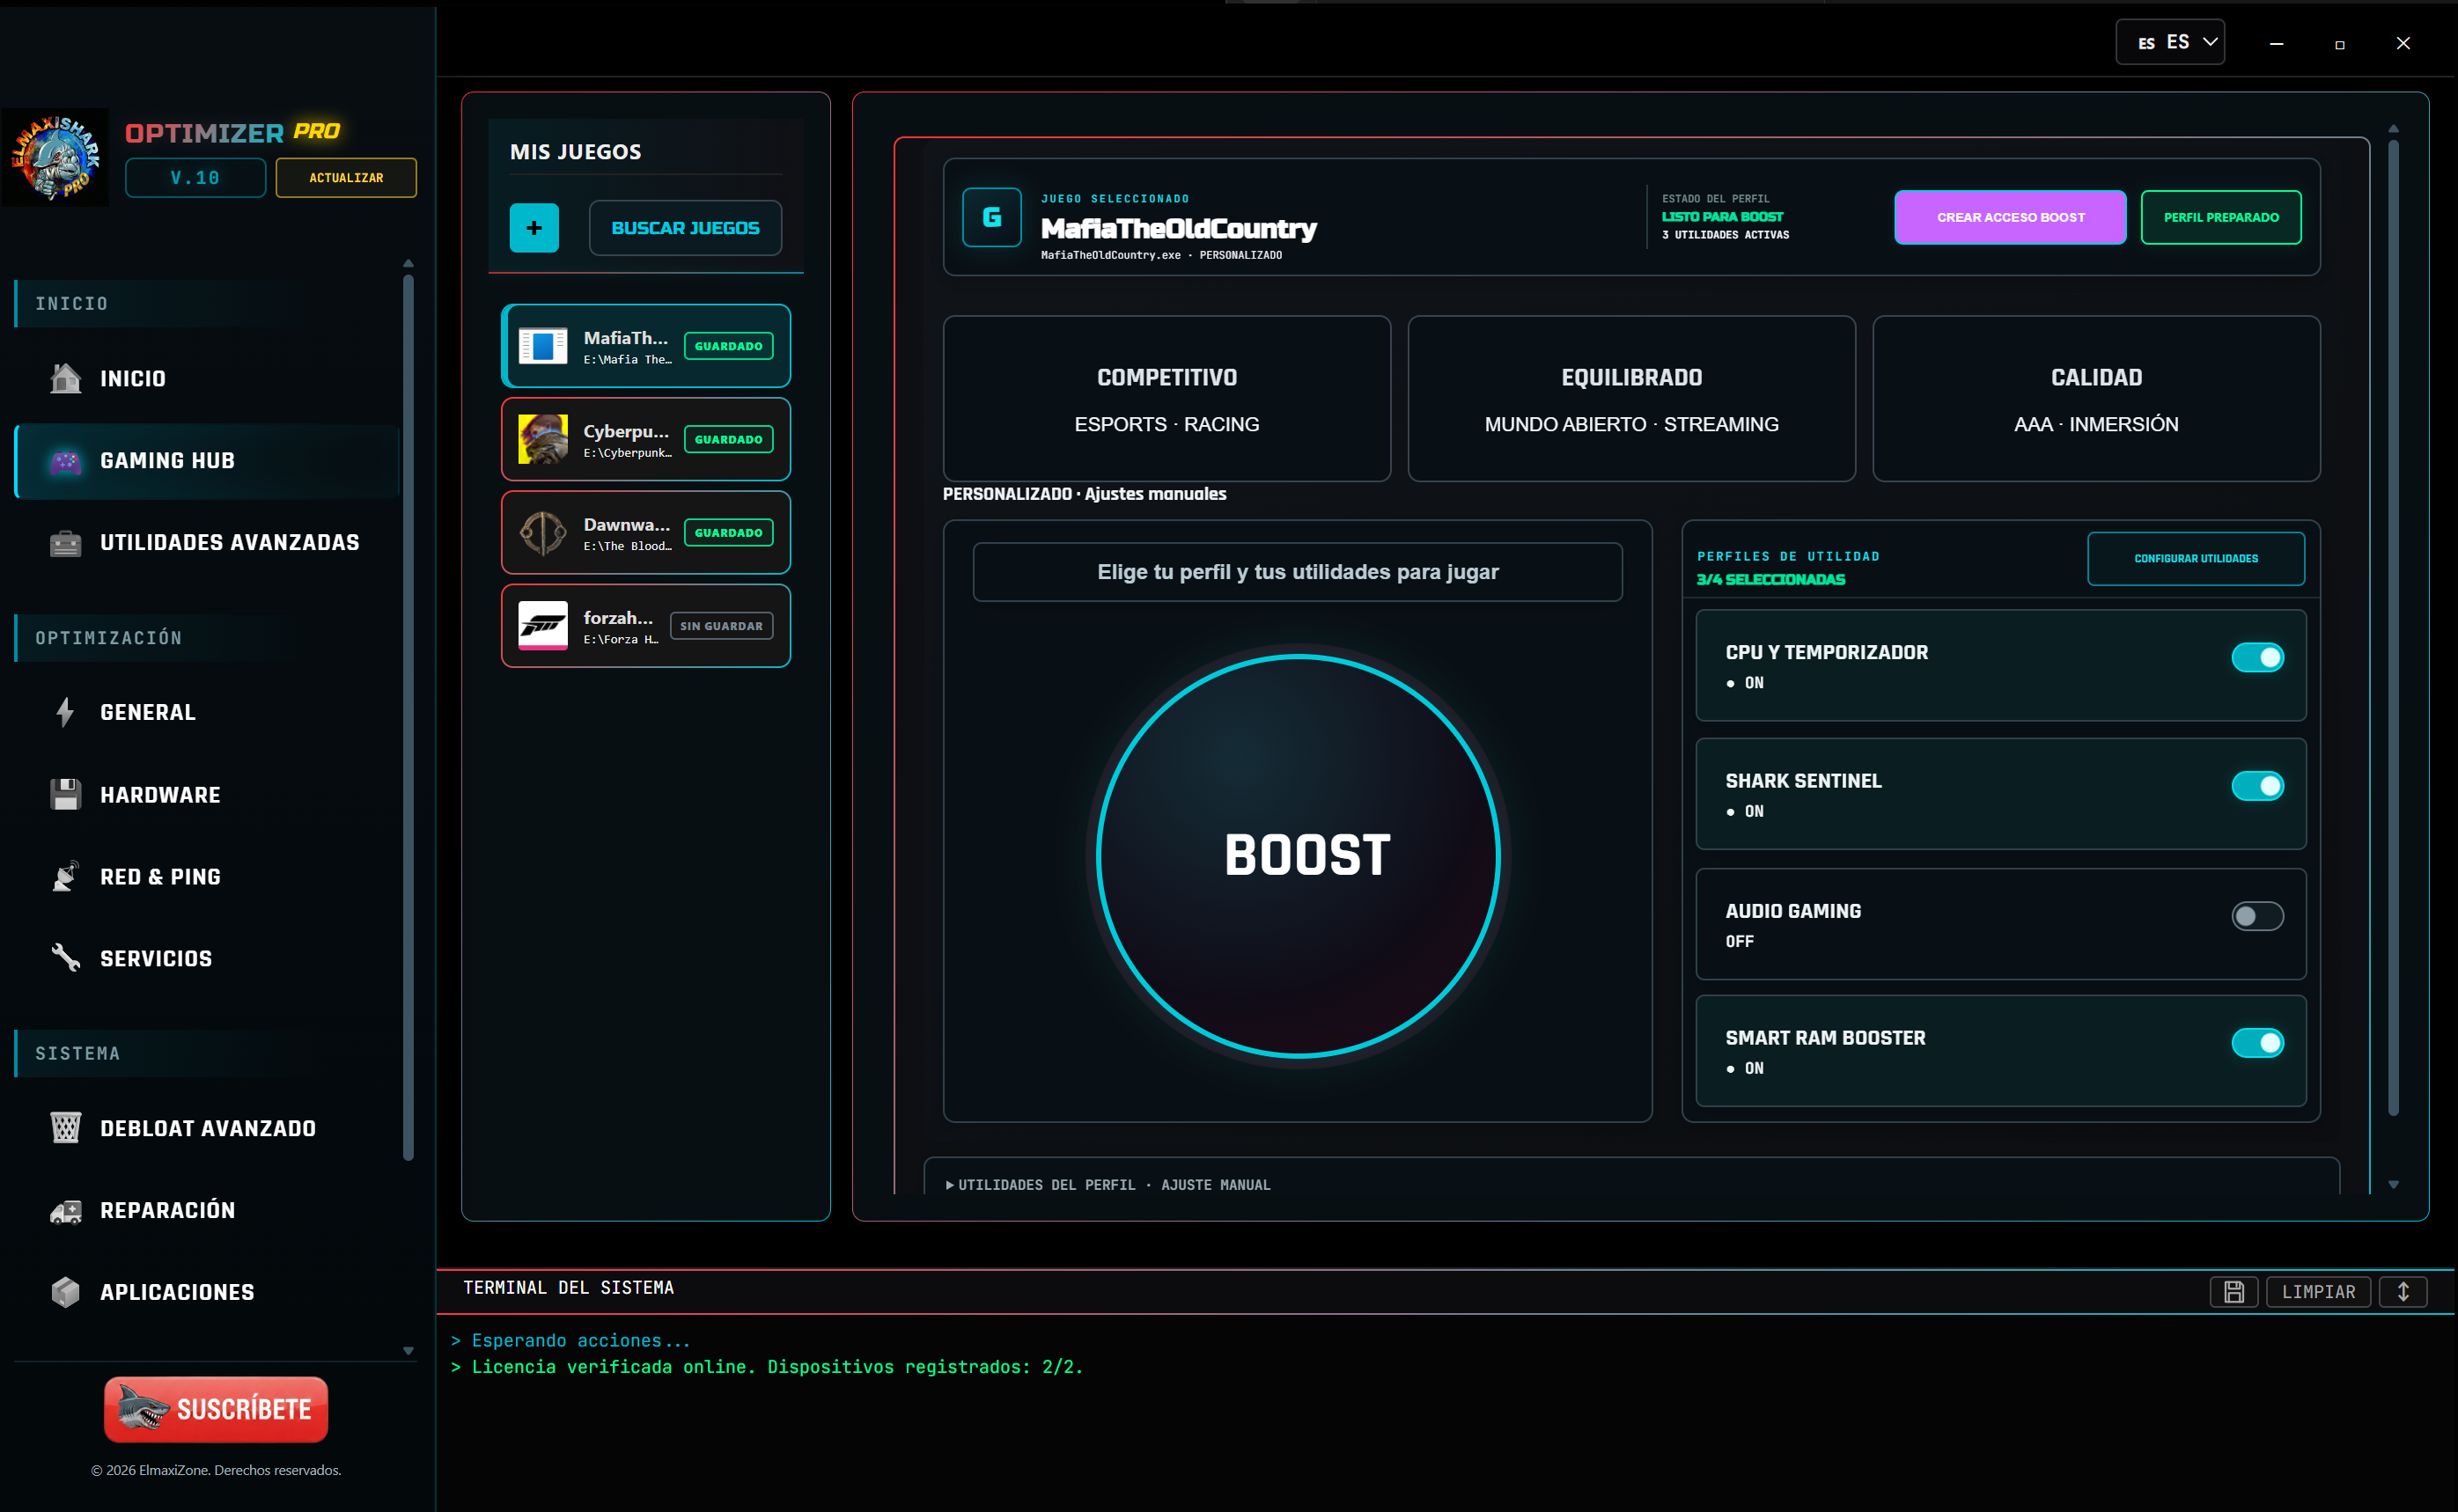Click the V.10 version badge

195,178
